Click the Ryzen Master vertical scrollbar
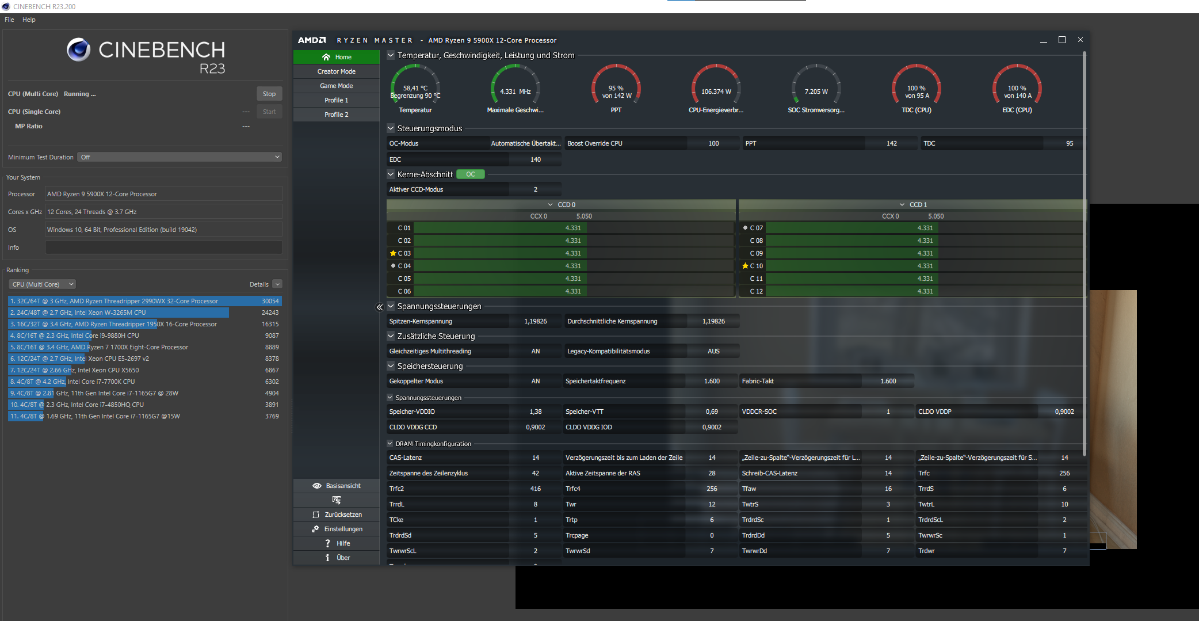 pos(1085,253)
